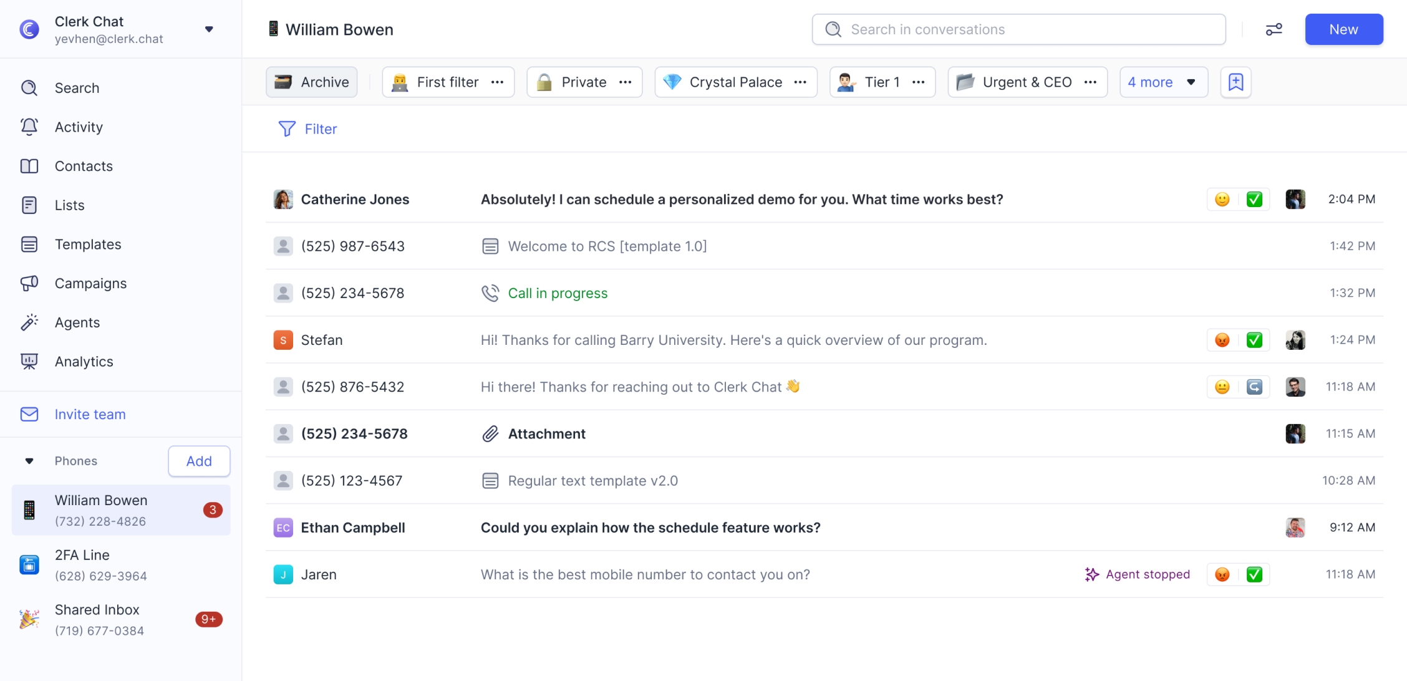Viewport: 1407px width, 681px height.
Task: Open options menu for Tier 1 filter
Action: pyautogui.click(x=918, y=82)
